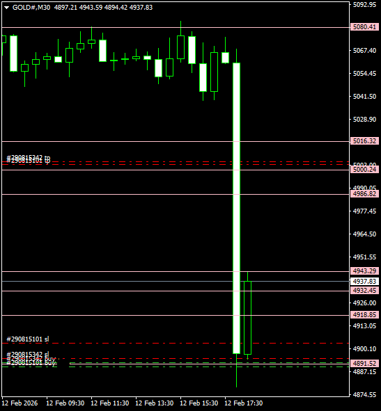Click the 12 Feb 09:30 time label
The height and width of the screenshot is (411, 381).
(x=65, y=403)
